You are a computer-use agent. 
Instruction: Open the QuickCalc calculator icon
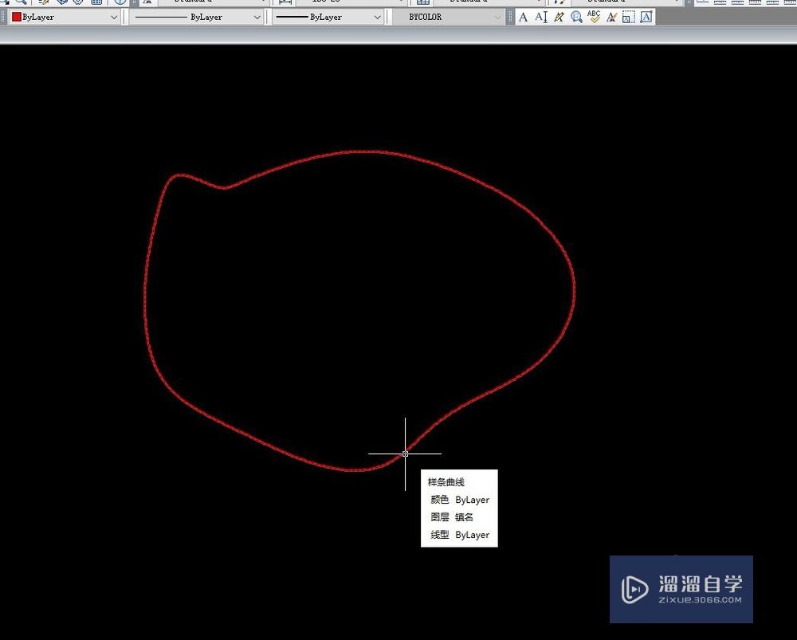point(97,2)
